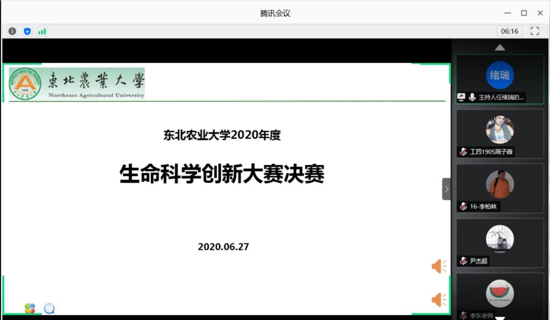The image size is (550, 320).
Task: Select 16-李柏林's avatar thumbnail
Action: point(500,184)
